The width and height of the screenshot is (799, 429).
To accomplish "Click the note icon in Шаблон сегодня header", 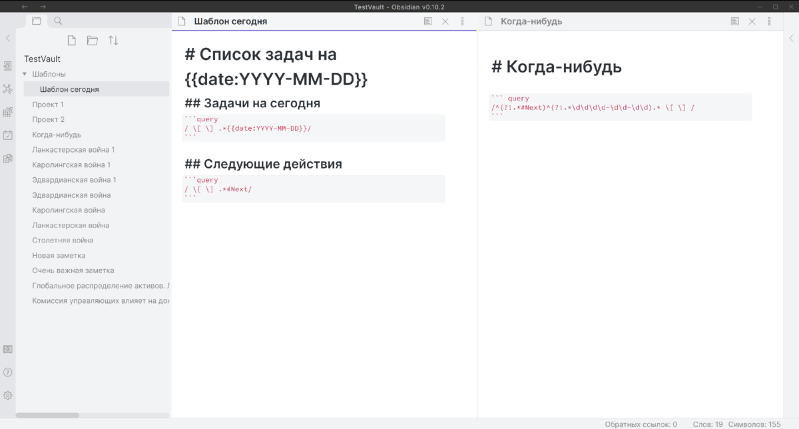I will pos(181,21).
